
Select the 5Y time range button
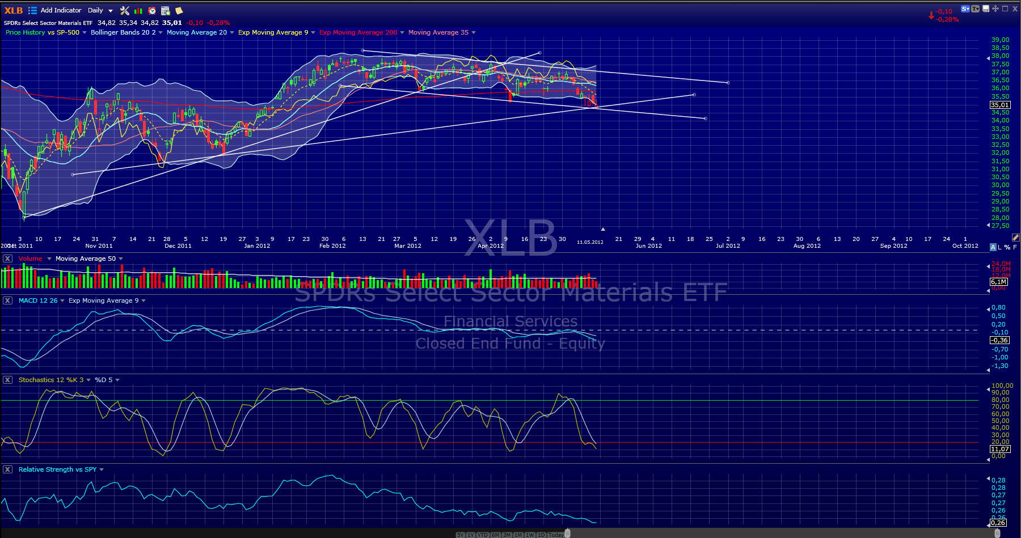[460, 535]
